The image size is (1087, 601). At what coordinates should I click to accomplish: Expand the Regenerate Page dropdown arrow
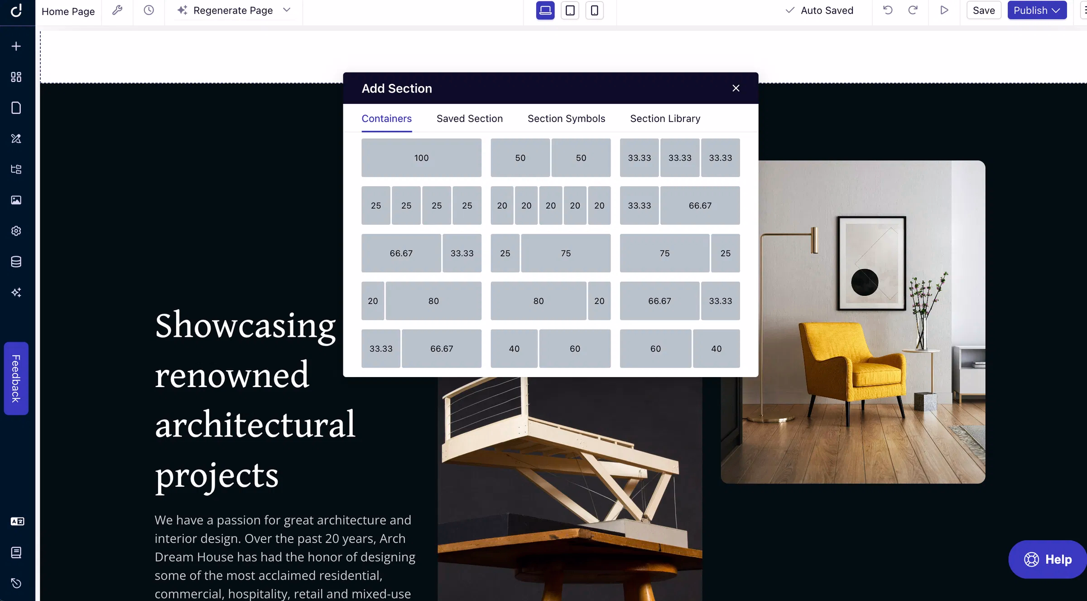pos(287,10)
